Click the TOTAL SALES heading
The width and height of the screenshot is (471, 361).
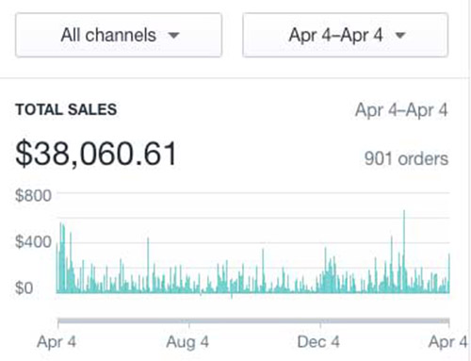pyautogui.click(x=66, y=109)
